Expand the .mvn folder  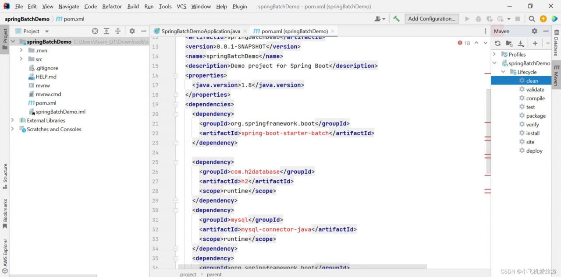pos(21,50)
